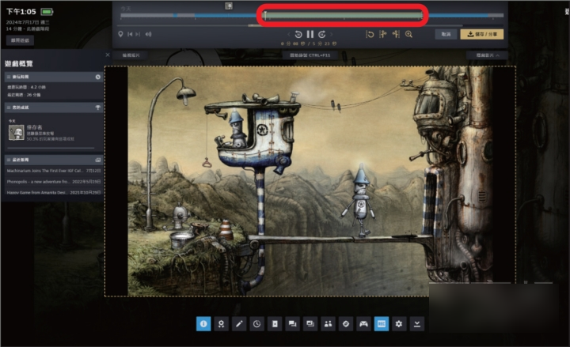Screen dimensions: 570x347
Task: Zoom the timeline with magnifier icon
Action: [409, 34]
